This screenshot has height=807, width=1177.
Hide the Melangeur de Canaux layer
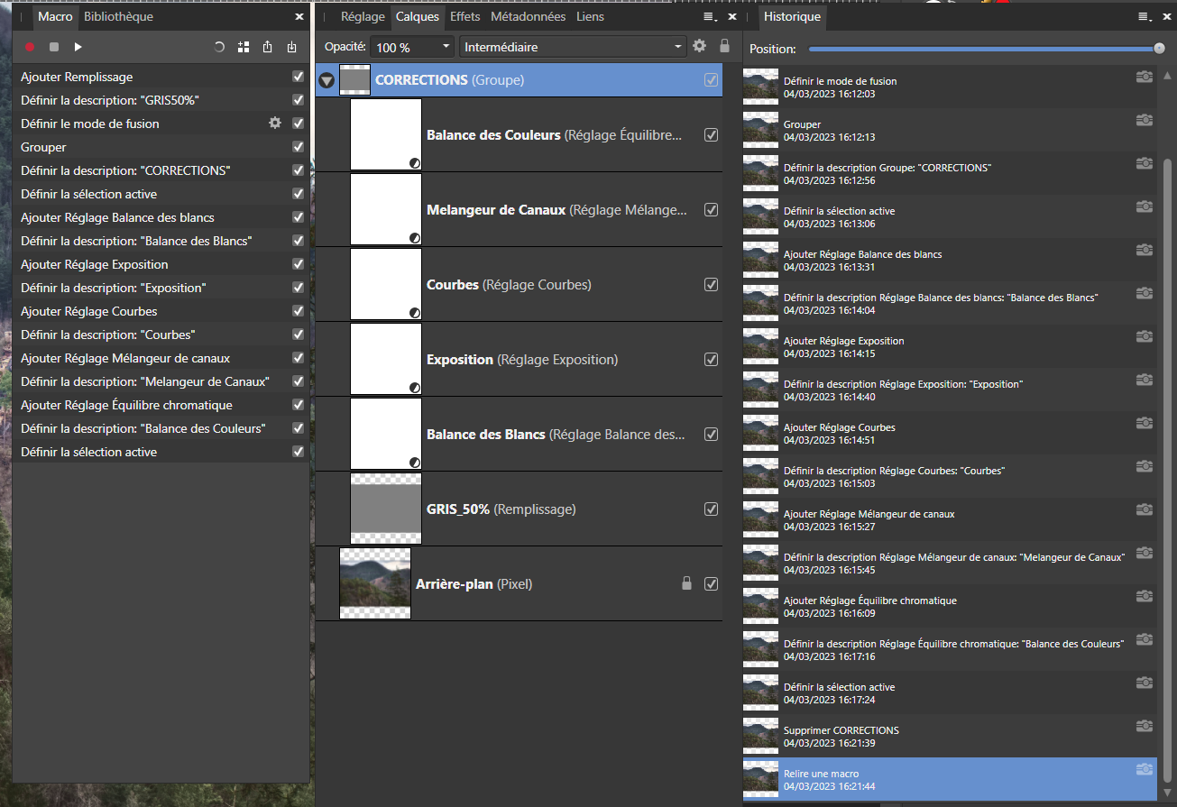pos(711,210)
